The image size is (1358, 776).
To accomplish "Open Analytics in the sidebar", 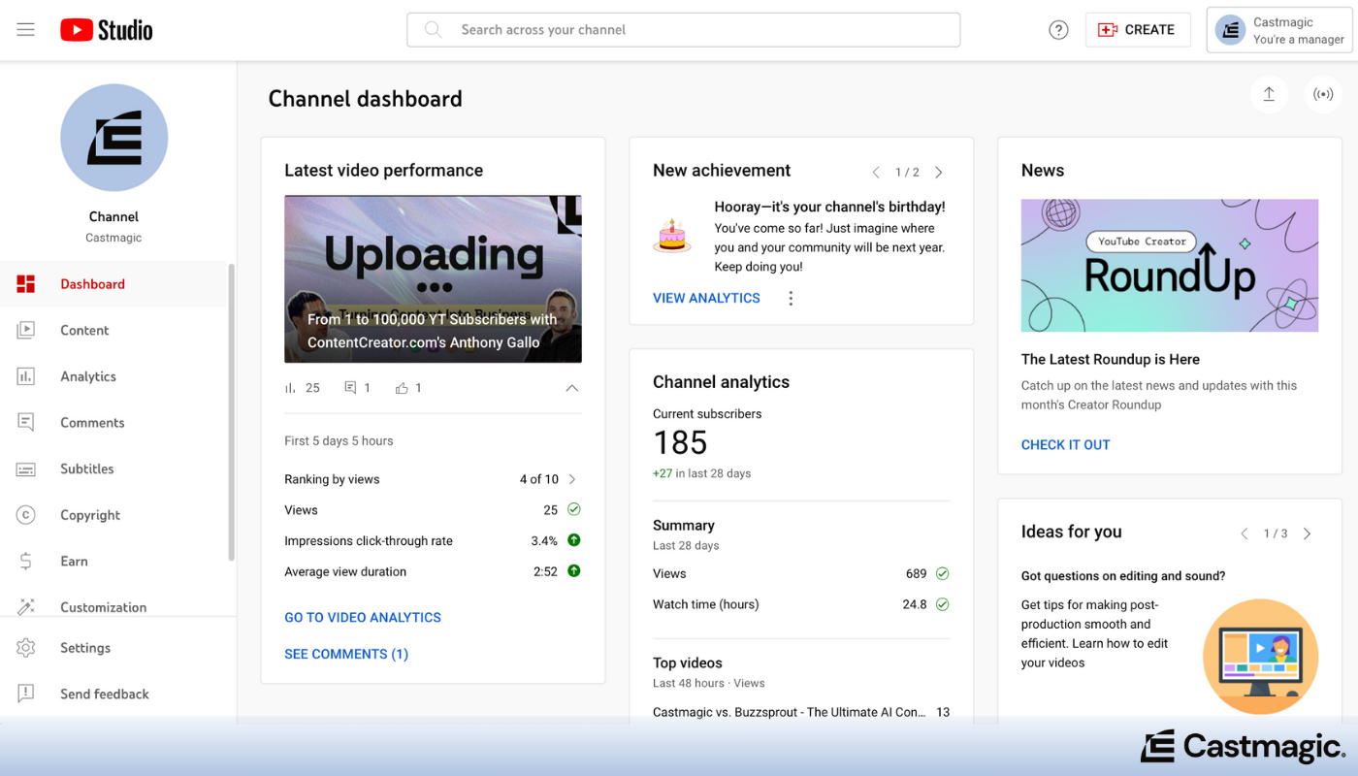I will coord(88,376).
